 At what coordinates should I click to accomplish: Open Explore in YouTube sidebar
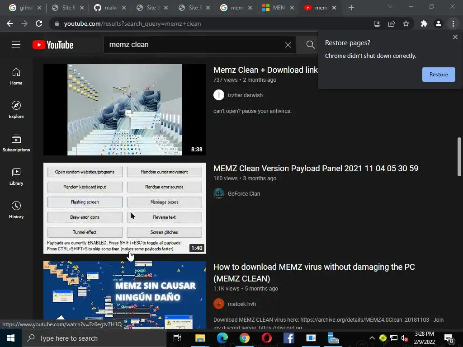tap(16, 110)
